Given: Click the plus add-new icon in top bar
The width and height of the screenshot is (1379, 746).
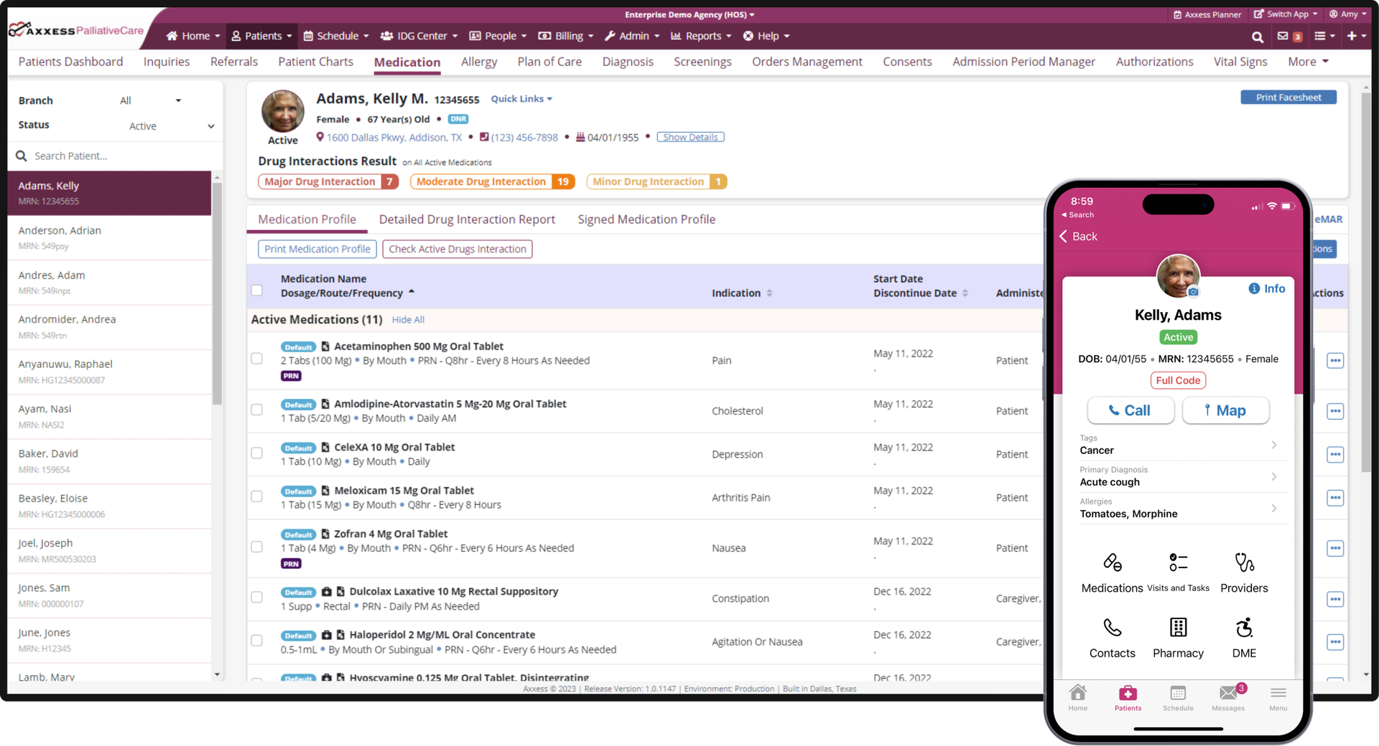Looking at the screenshot, I should (1352, 36).
